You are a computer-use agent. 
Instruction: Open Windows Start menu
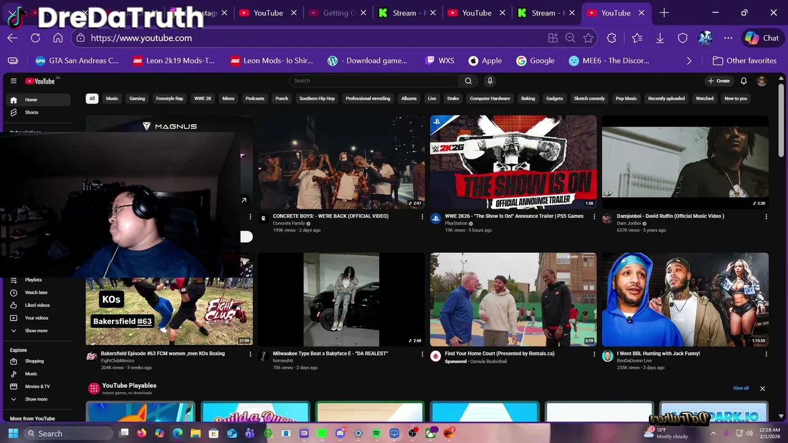[x=13, y=433]
